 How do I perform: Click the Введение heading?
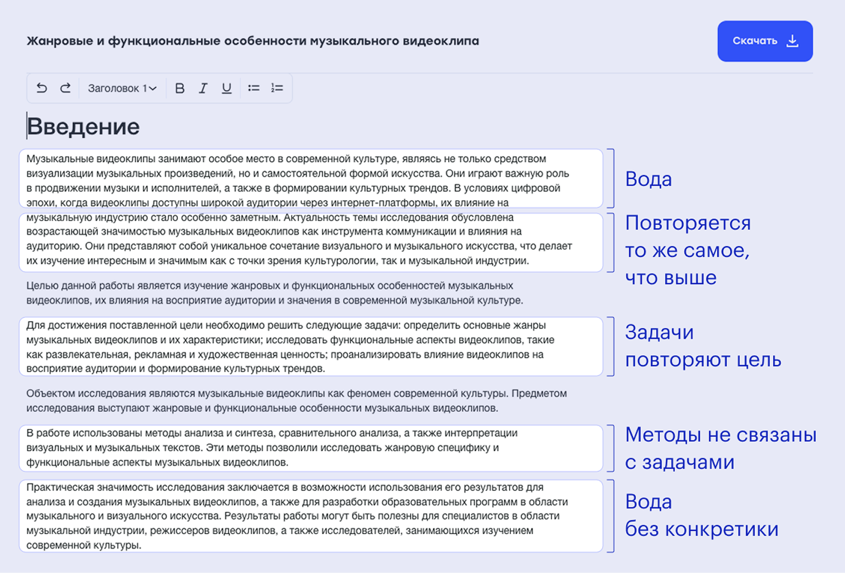[83, 127]
